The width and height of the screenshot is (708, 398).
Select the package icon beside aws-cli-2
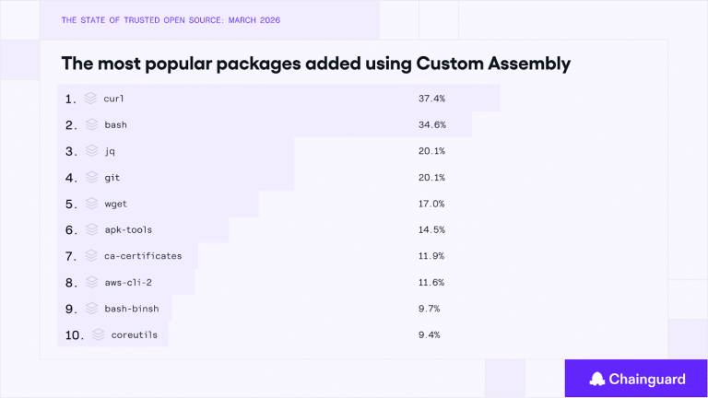tap(91, 282)
